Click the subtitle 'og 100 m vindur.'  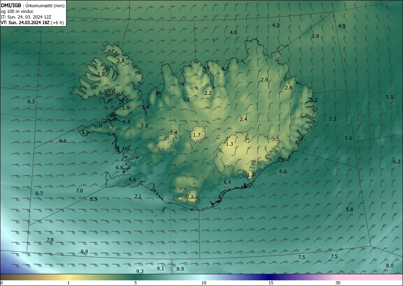click(17, 11)
